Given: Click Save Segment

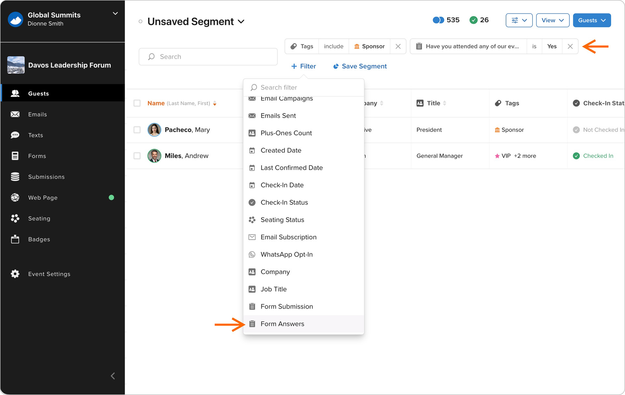Looking at the screenshot, I should coord(360,66).
